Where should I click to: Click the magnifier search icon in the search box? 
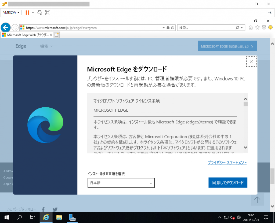(x=237, y=28)
